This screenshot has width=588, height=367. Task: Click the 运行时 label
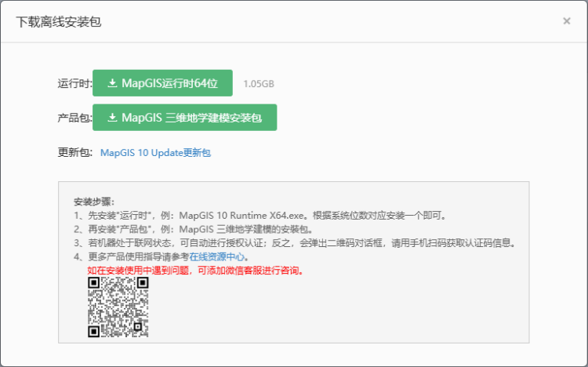point(74,84)
